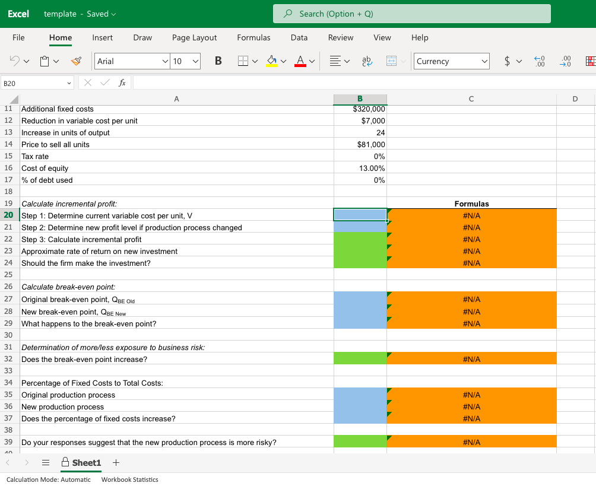This screenshot has height=486, width=596.
Task: Click the Decrease Decimal button
Action: pyautogui.click(x=566, y=61)
